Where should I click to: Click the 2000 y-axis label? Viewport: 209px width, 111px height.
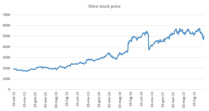click(6, 68)
